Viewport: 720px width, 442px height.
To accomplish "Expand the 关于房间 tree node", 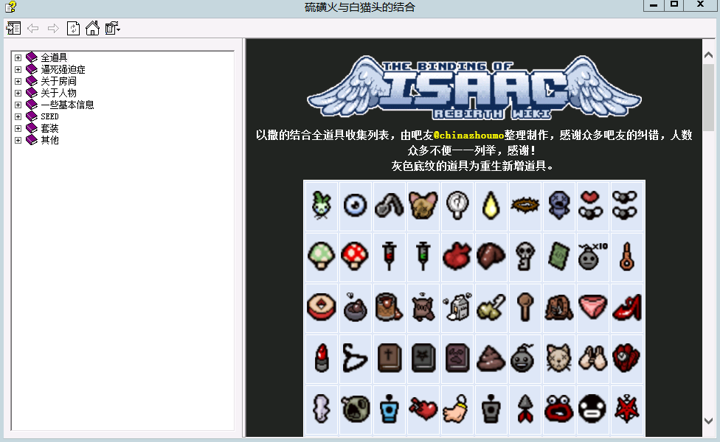I will point(18,81).
